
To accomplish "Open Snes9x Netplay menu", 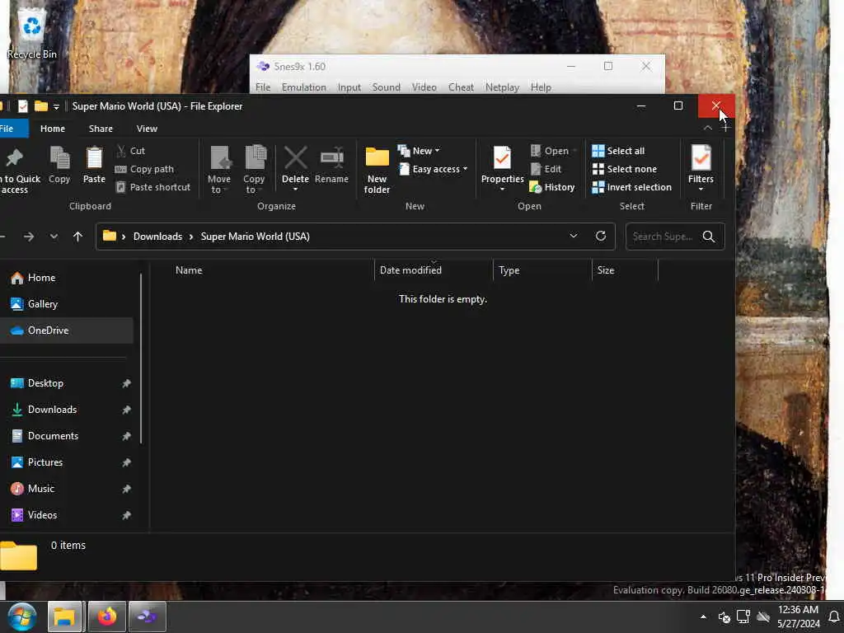I will coord(502,87).
